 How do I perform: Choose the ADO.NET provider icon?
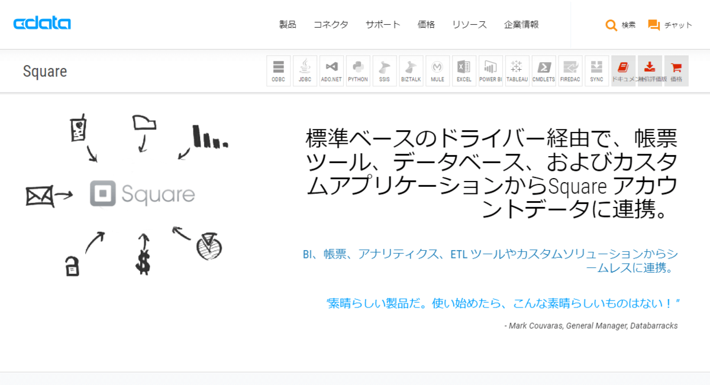[332, 71]
